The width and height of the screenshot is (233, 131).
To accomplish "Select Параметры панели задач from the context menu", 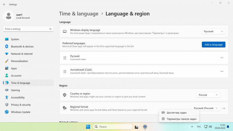I will click(x=179, y=119).
